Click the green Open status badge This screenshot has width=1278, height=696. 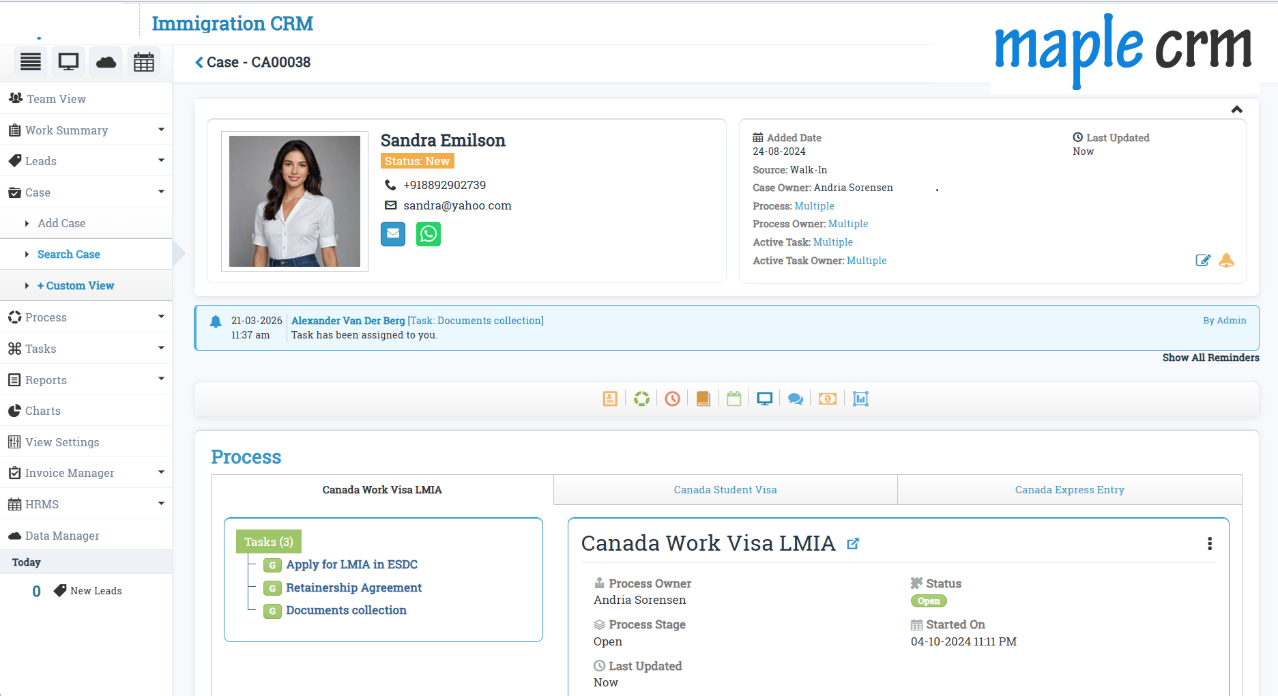pos(928,601)
